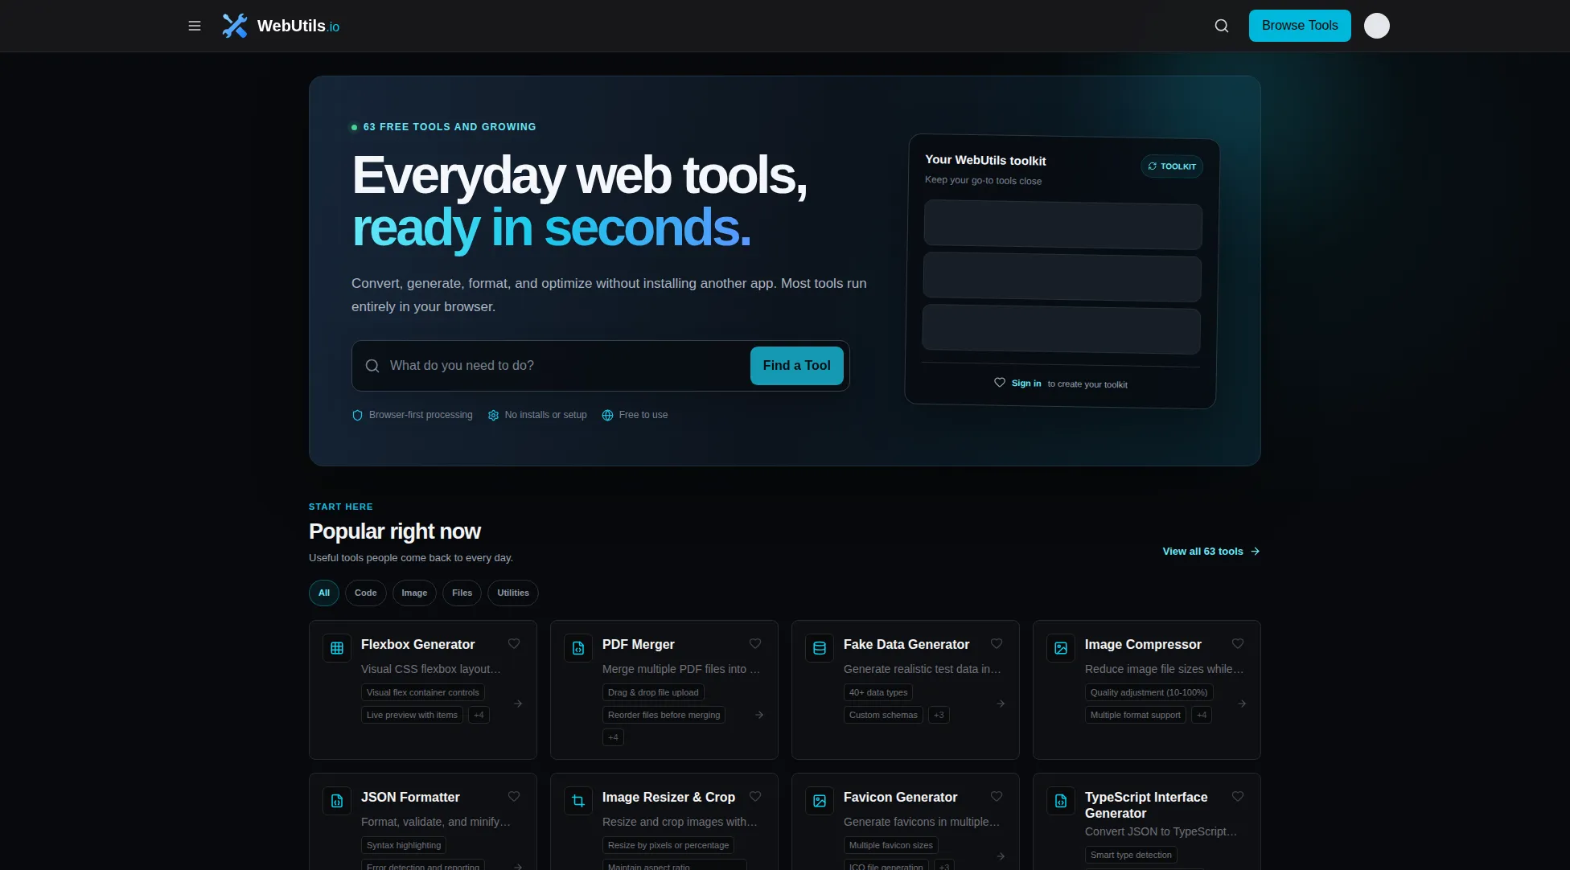Favorite the Image Compressor tool
The height and width of the screenshot is (870, 1570).
click(1238, 643)
